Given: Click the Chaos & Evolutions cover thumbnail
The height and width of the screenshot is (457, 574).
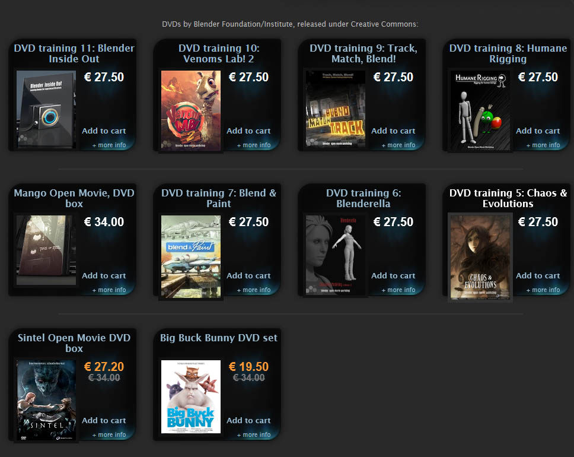Looking at the screenshot, I should (x=480, y=257).
